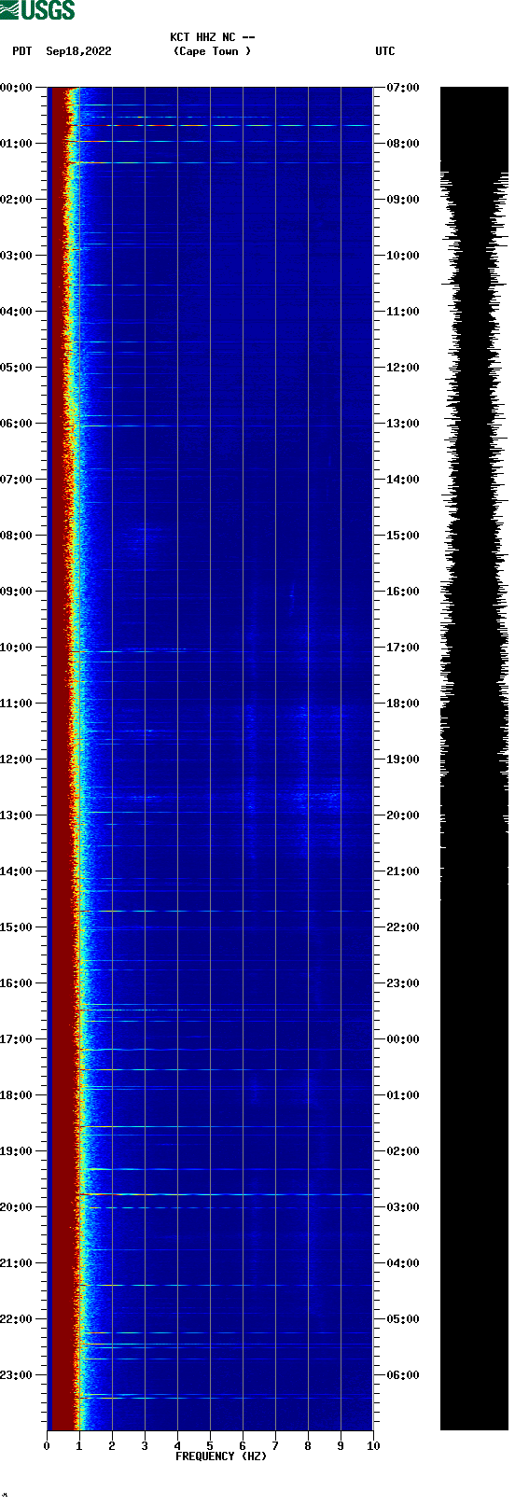Viewport: 515px width, 1505px height.
Task: Click the 17:00 UTC time tick
Action: 403,648
